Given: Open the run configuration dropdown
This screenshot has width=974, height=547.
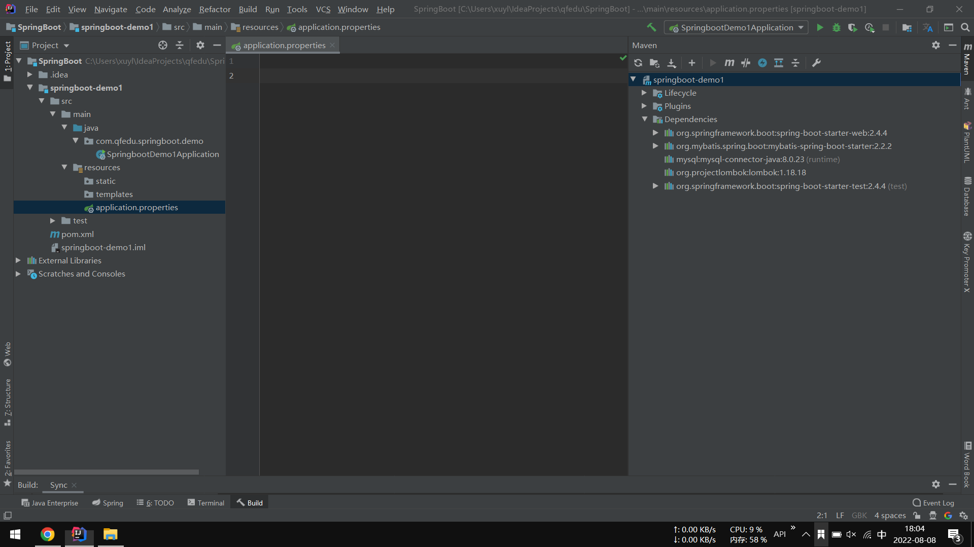Looking at the screenshot, I should (736, 27).
